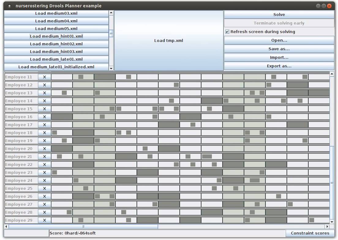Image resolution: width=338 pixels, height=240 pixels.
Task: Load the medium04.xml dataset
Action: pyautogui.click(x=56, y=21)
